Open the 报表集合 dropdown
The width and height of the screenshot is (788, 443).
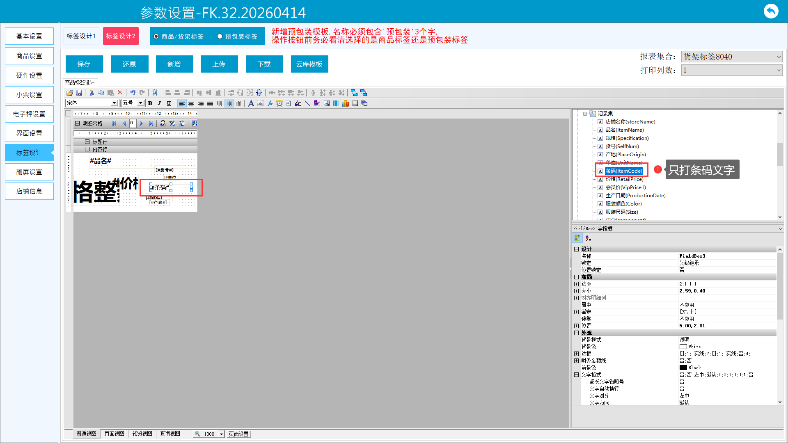tap(779, 57)
